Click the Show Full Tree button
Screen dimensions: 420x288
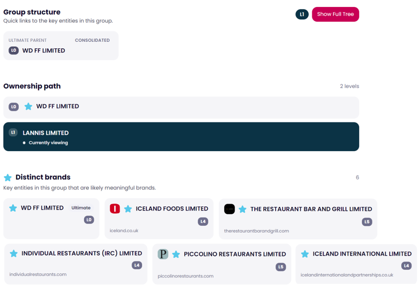(335, 14)
